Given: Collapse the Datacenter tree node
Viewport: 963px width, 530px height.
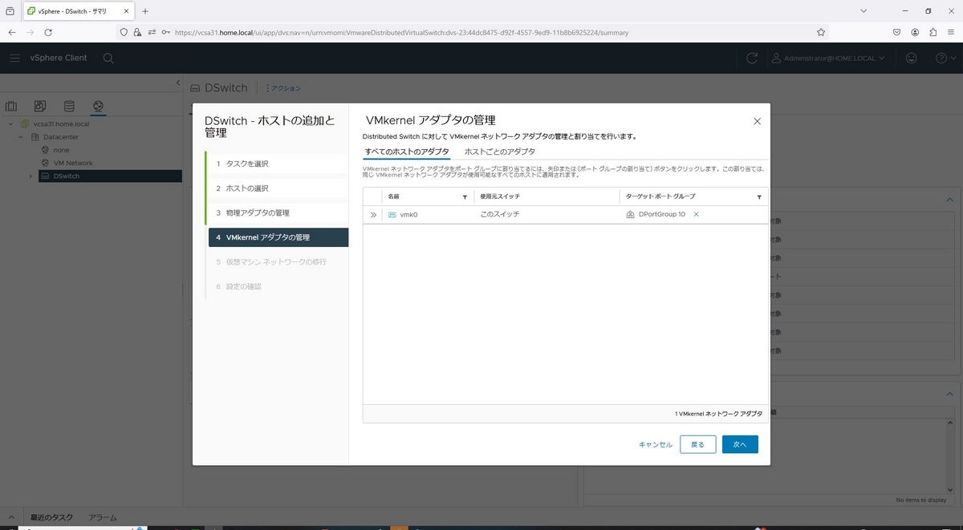Looking at the screenshot, I should [22, 137].
